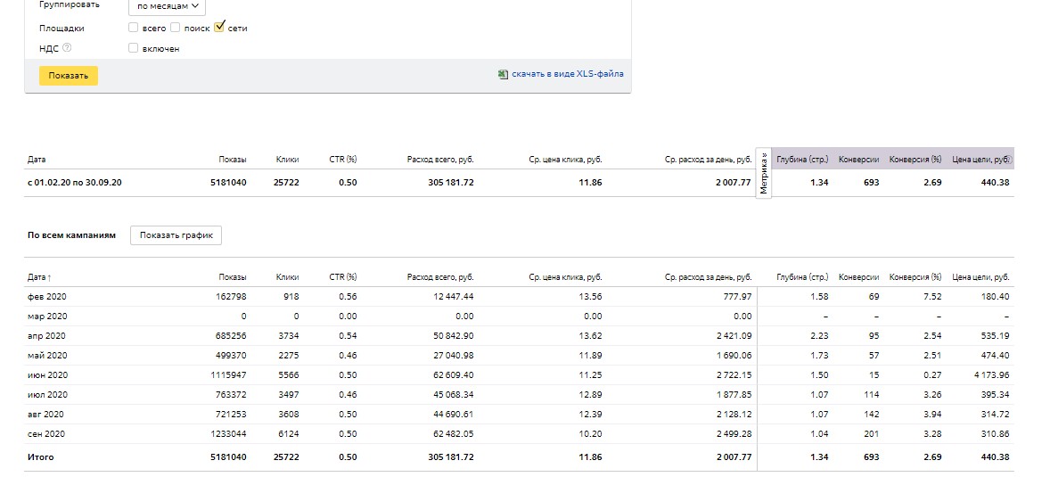Click the НДС help question icon
Image resolution: width=1050 pixels, height=477 pixels.
point(67,48)
